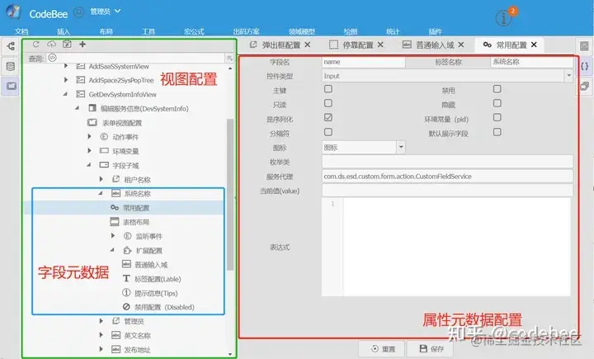Screen dimensions: 594x359
Task: Click the filter icon right of search box
Action: (x=229, y=58)
